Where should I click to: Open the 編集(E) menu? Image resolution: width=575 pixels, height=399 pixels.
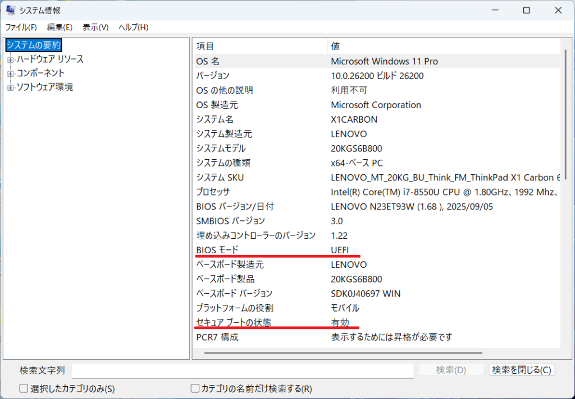coord(60,27)
